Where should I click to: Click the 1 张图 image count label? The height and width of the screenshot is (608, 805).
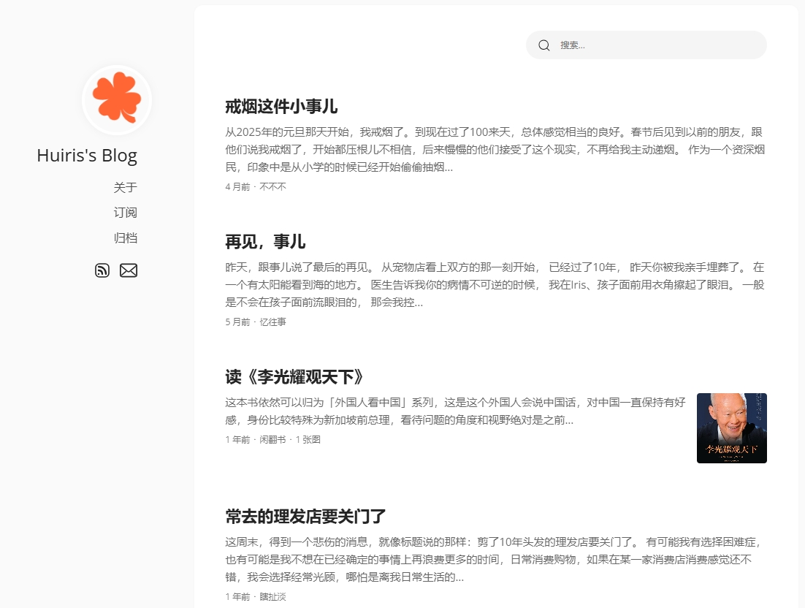click(308, 439)
